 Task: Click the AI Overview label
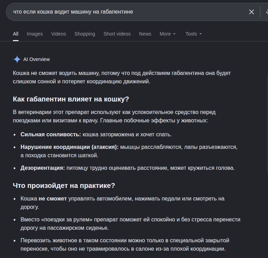click(36, 59)
